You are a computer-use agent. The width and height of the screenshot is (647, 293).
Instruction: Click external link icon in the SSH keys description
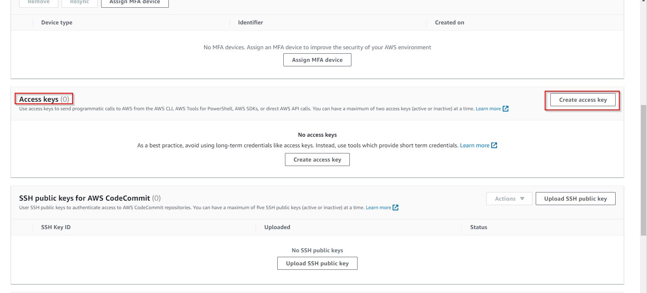pyautogui.click(x=395, y=208)
